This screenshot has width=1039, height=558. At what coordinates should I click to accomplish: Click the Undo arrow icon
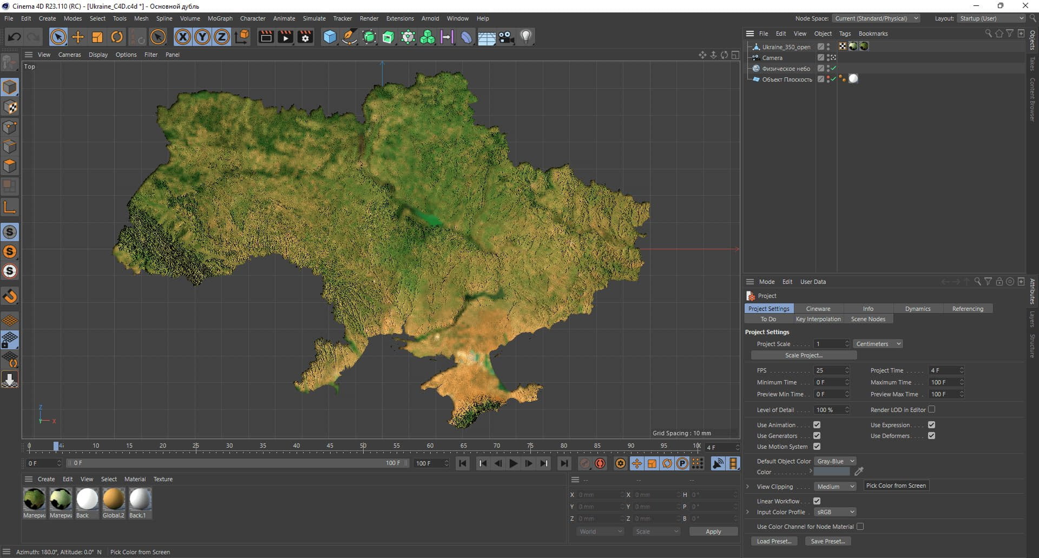click(14, 37)
